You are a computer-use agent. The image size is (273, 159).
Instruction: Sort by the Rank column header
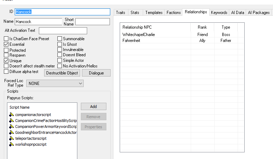(x=202, y=27)
